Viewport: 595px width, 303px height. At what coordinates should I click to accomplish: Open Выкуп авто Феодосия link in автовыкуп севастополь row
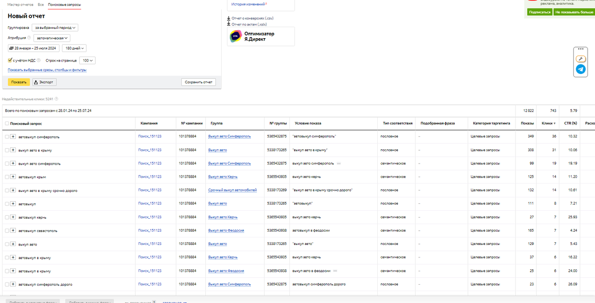pyautogui.click(x=226, y=231)
